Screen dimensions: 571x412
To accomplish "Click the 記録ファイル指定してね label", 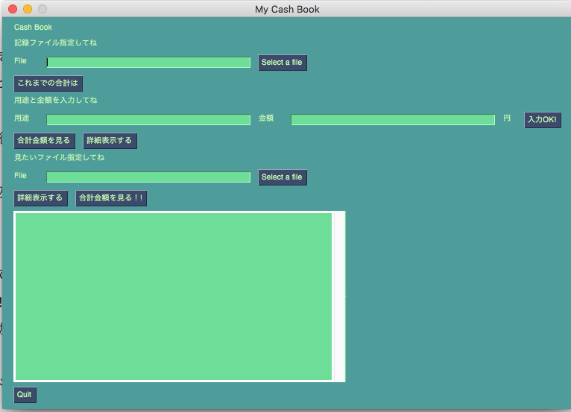I will click(x=55, y=43).
